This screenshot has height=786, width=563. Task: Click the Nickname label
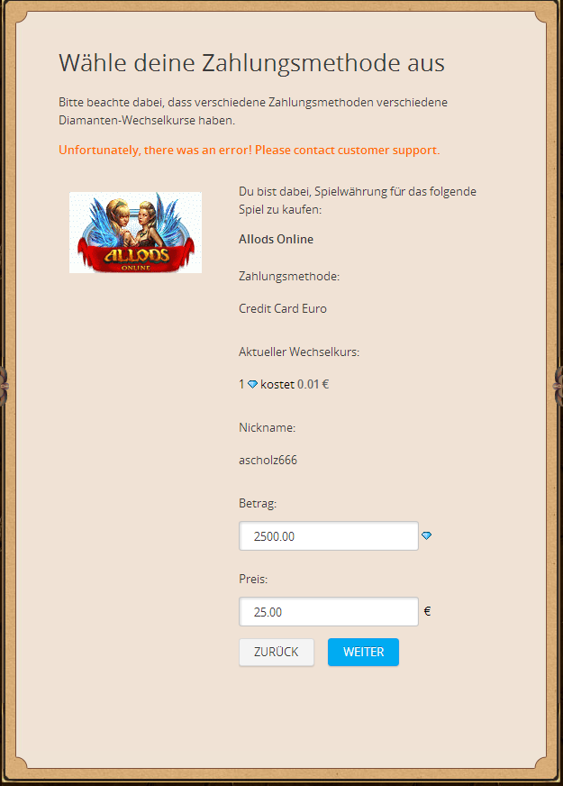tap(267, 427)
